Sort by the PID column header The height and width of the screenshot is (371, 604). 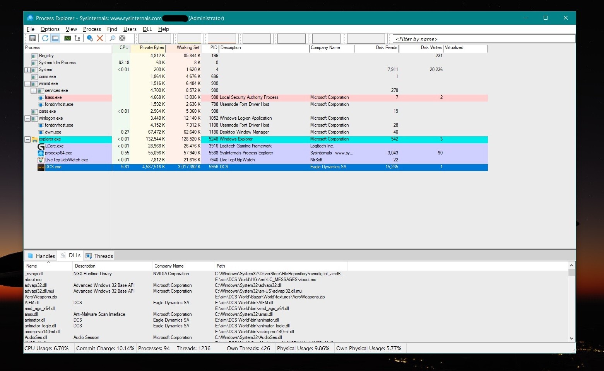point(210,47)
